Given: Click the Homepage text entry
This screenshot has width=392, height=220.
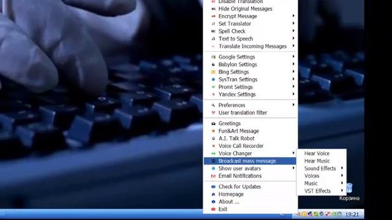Looking at the screenshot, I should [x=231, y=194].
